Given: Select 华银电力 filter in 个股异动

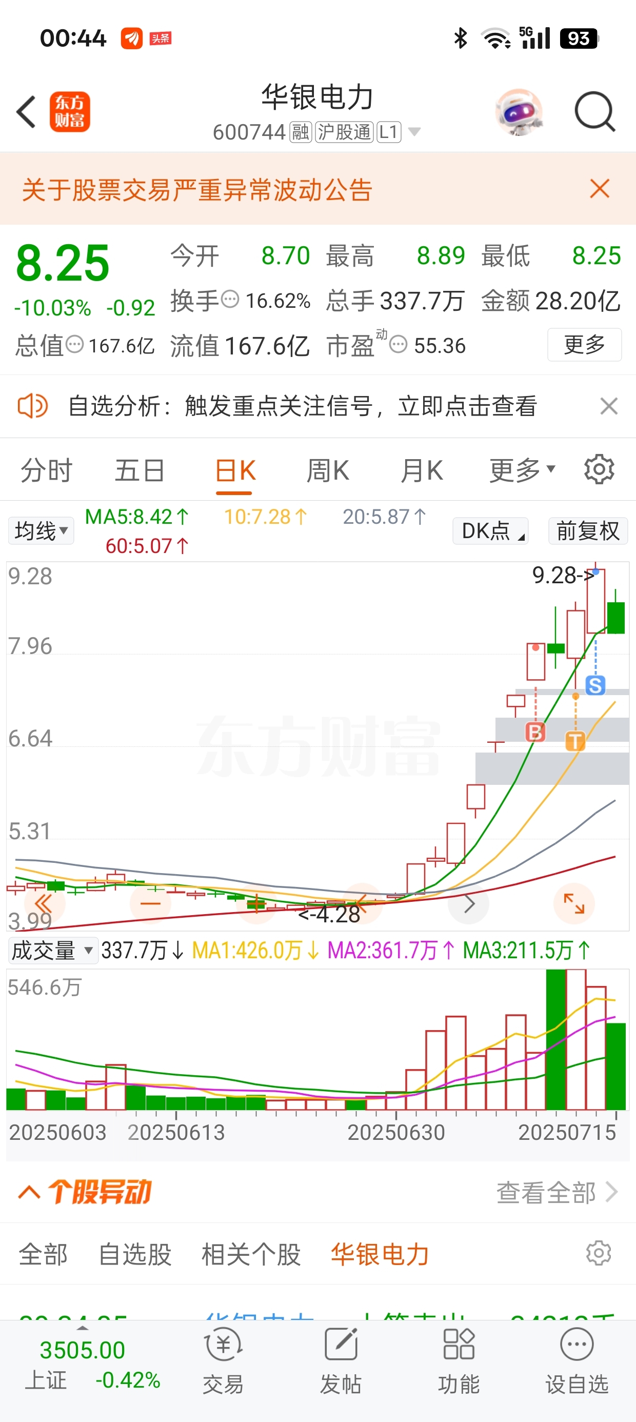Looking at the screenshot, I should (x=380, y=1254).
